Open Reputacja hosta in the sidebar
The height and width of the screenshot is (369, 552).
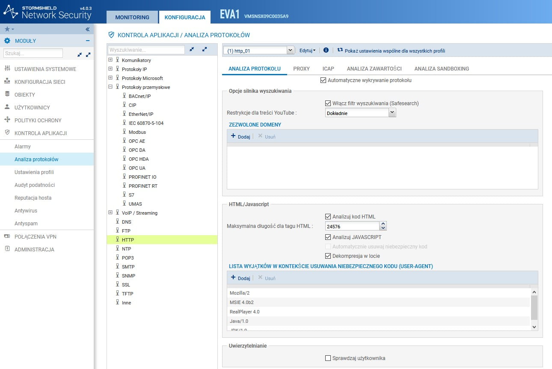pyautogui.click(x=33, y=198)
